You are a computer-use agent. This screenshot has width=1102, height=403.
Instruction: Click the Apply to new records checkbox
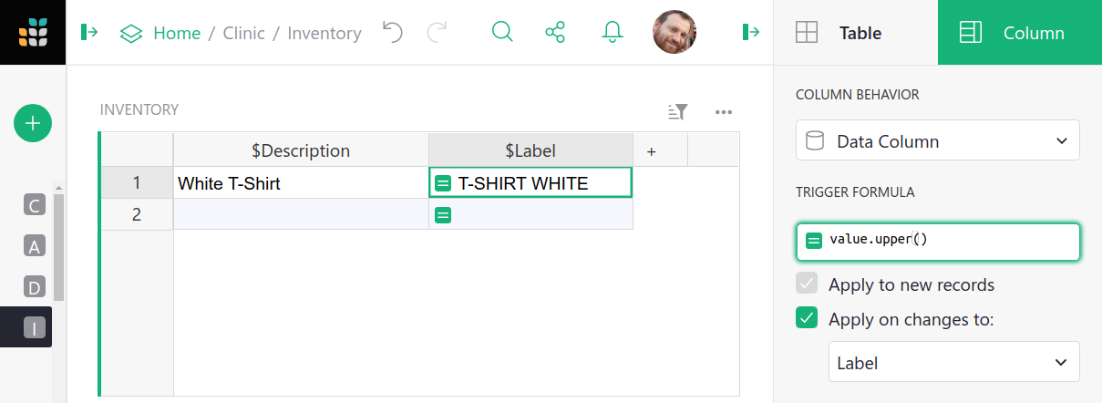807,284
